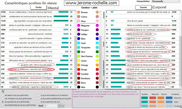The image size is (182, 109).
Task: Select the Cyan color row
Action: tap(88, 43)
